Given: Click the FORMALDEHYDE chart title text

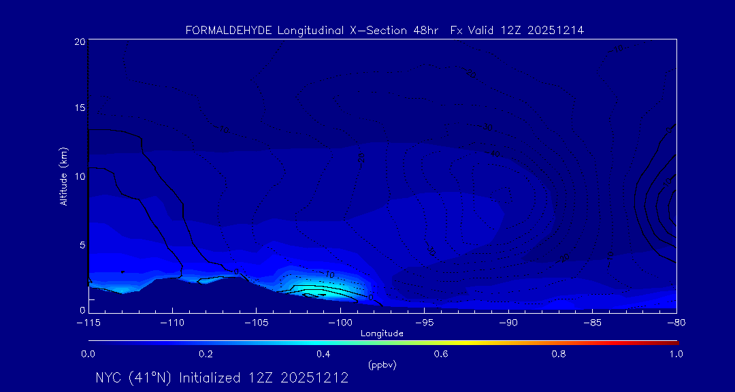Looking at the screenshot, I should (x=385, y=30).
